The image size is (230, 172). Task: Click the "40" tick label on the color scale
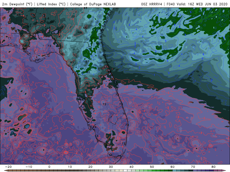click(131, 167)
